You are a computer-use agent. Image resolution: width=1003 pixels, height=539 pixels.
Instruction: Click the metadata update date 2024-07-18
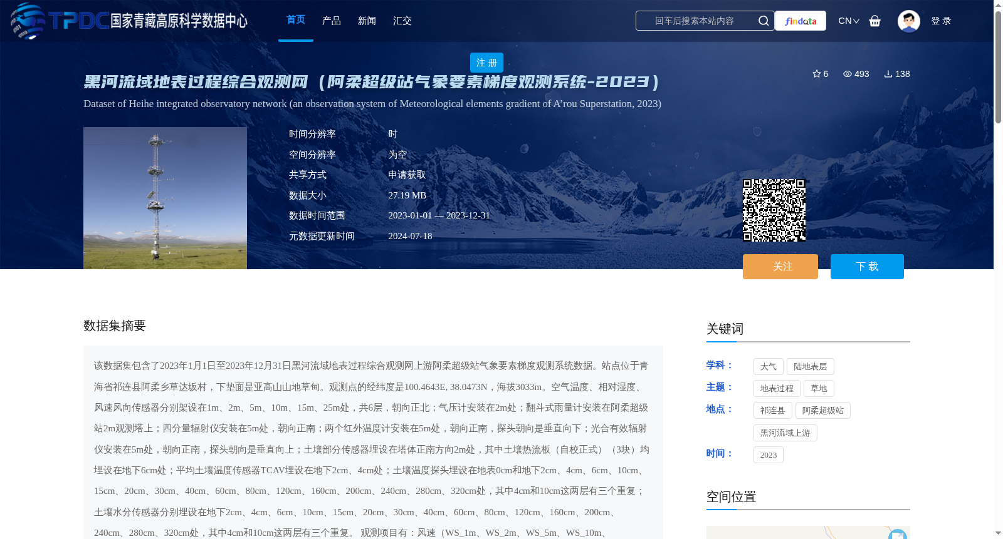(x=410, y=236)
